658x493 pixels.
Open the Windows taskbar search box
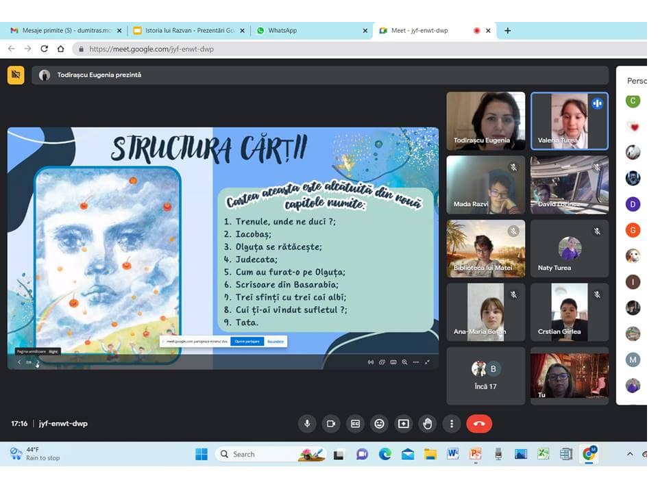pyautogui.click(x=257, y=454)
